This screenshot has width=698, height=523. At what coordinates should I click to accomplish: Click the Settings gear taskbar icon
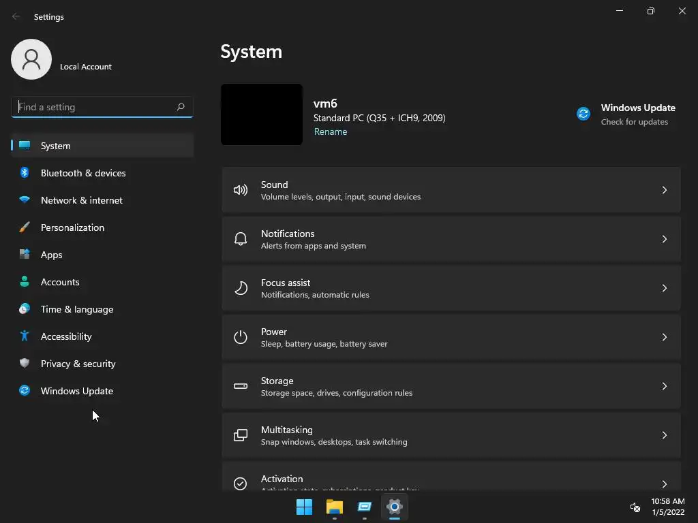pos(395,507)
